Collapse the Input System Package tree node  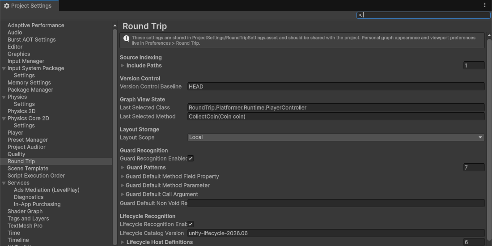click(x=4, y=68)
